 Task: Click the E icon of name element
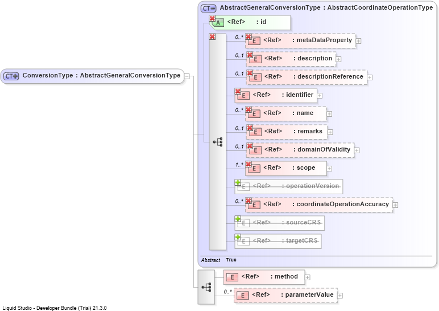(254, 114)
